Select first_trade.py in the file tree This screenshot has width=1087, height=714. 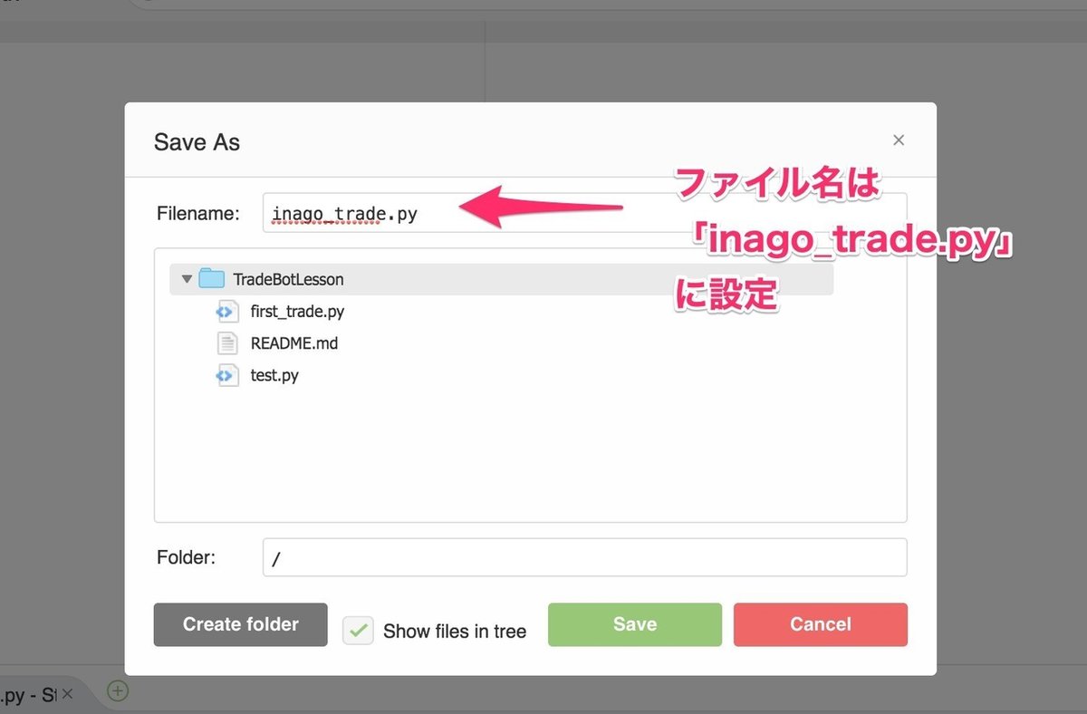(x=297, y=311)
